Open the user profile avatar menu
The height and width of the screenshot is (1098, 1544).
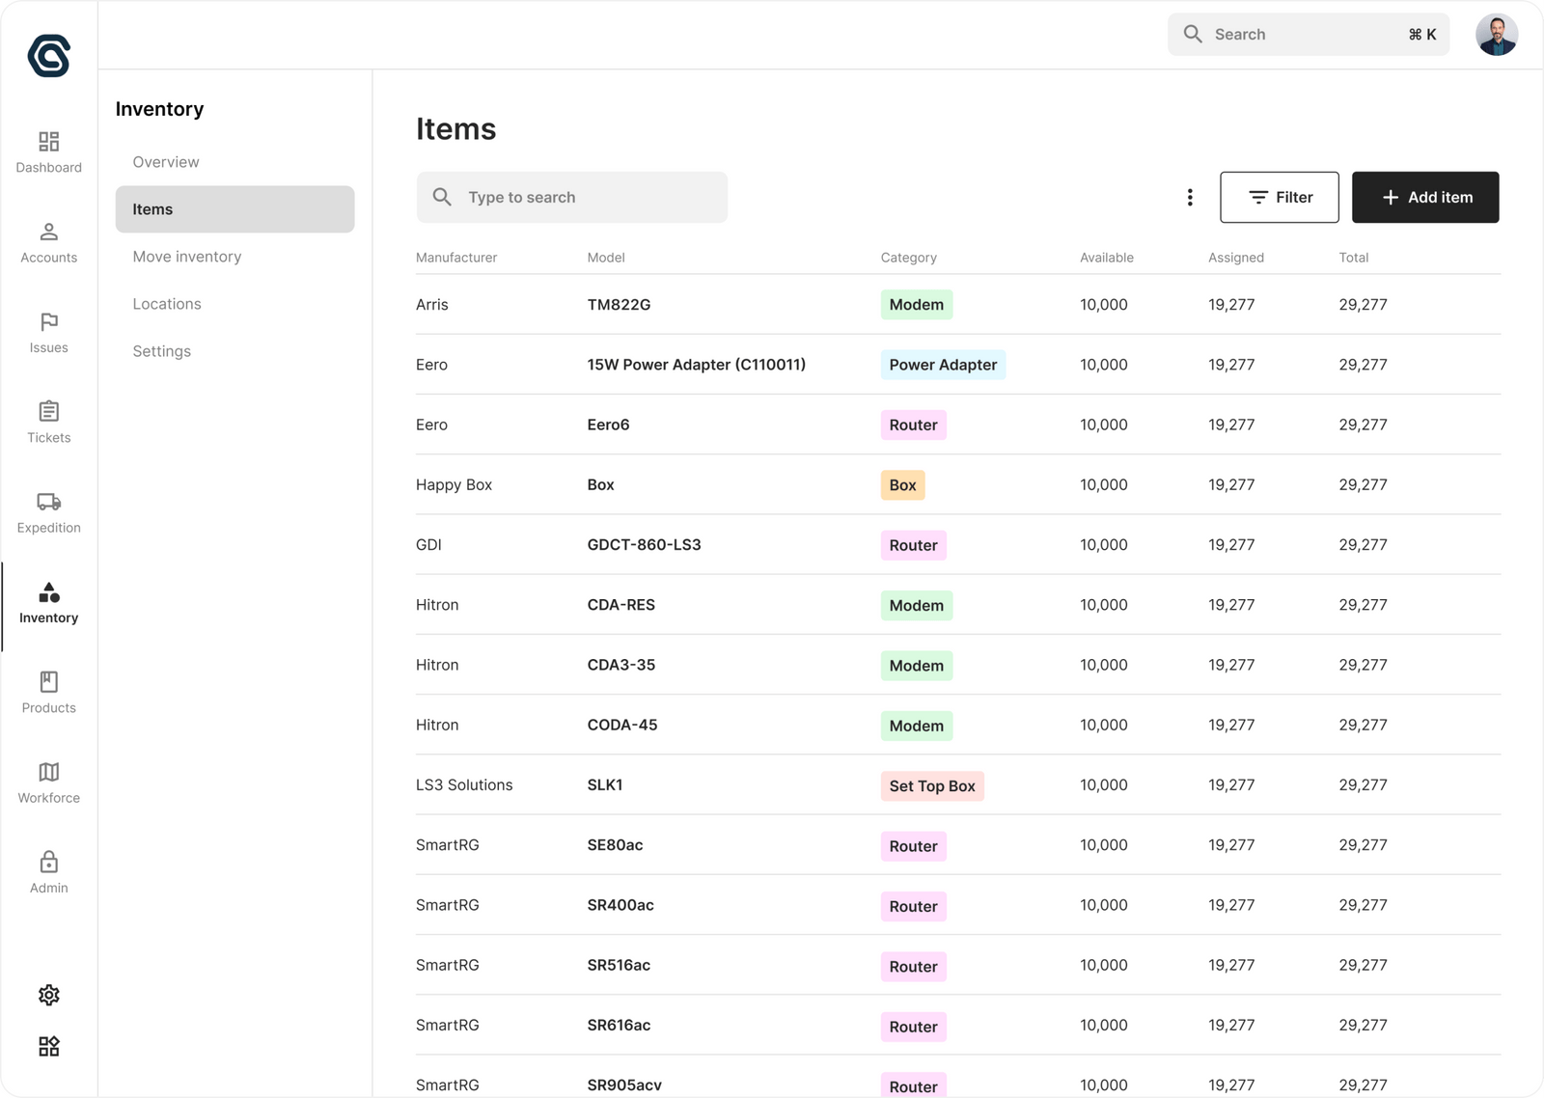(x=1497, y=34)
